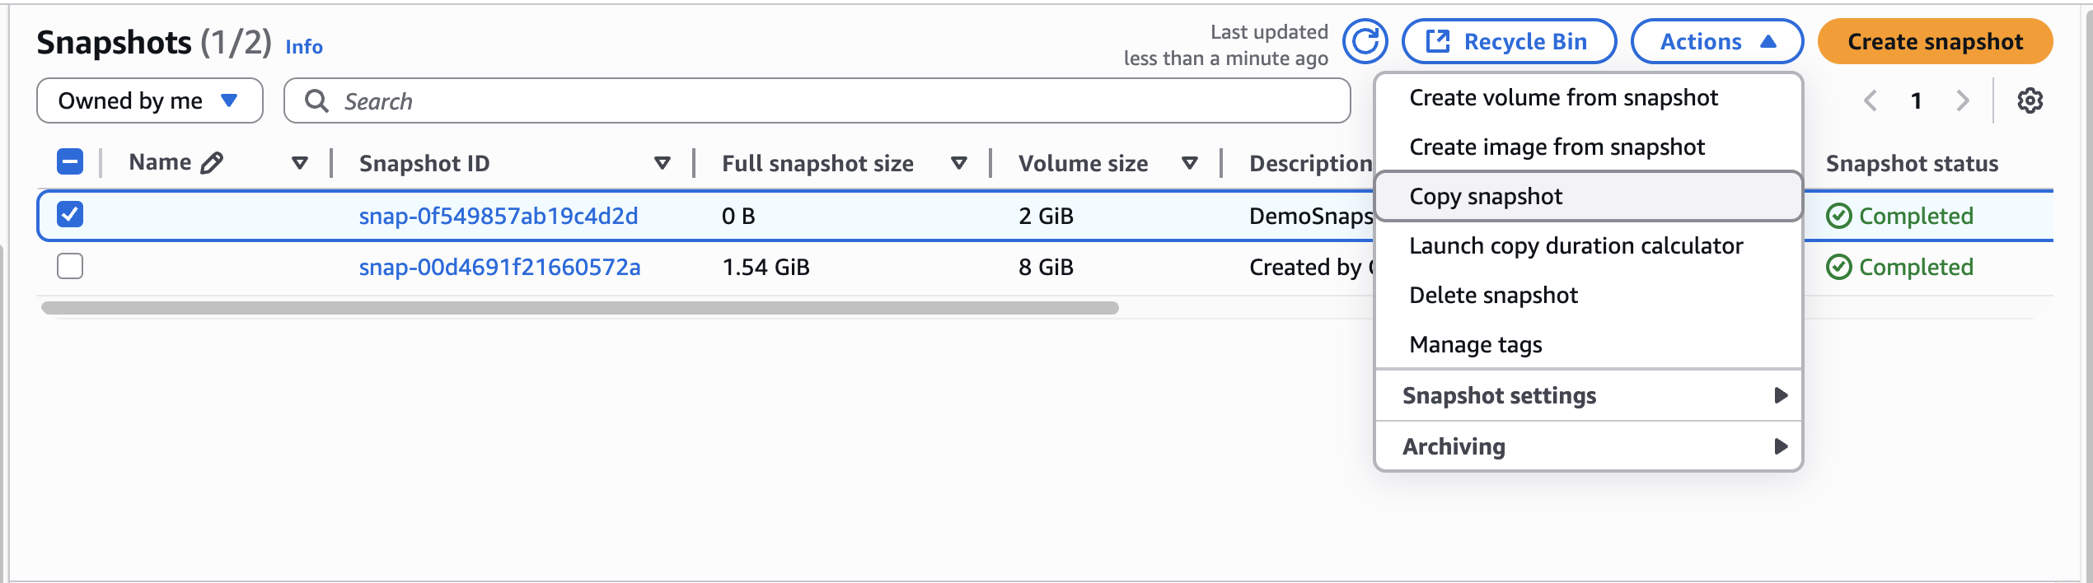Go to next page arrow
This screenshot has width=2093, height=583.
[x=1963, y=100]
